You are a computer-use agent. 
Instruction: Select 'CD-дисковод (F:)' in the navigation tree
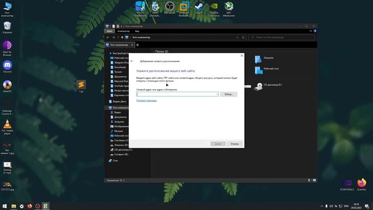[121, 150]
